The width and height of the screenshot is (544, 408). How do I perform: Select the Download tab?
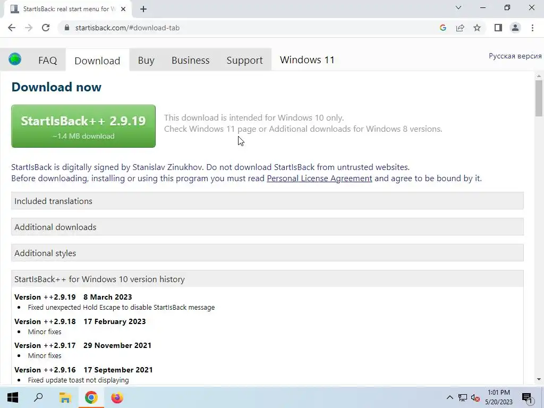pyautogui.click(x=97, y=61)
